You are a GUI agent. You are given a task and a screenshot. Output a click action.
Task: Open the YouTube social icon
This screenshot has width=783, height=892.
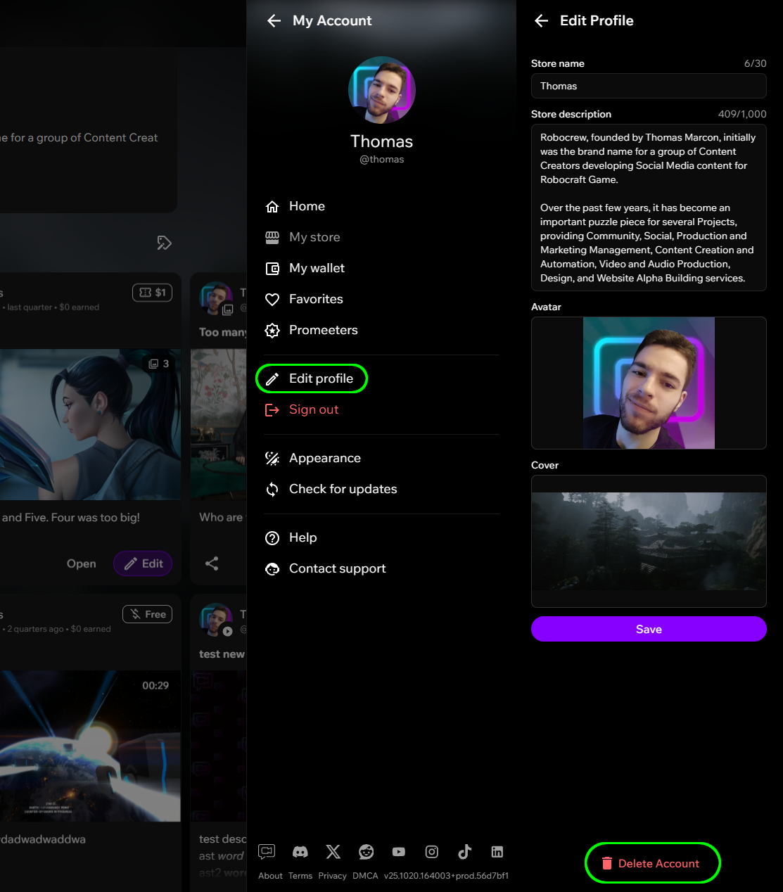click(x=399, y=852)
